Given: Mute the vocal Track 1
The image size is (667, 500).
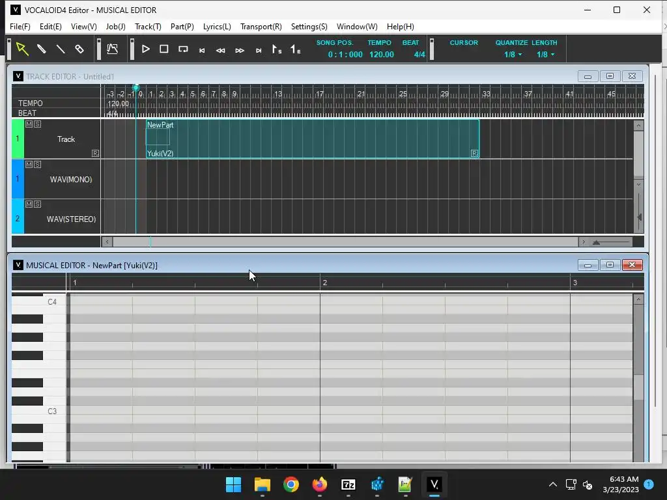Looking at the screenshot, I should [29, 124].
